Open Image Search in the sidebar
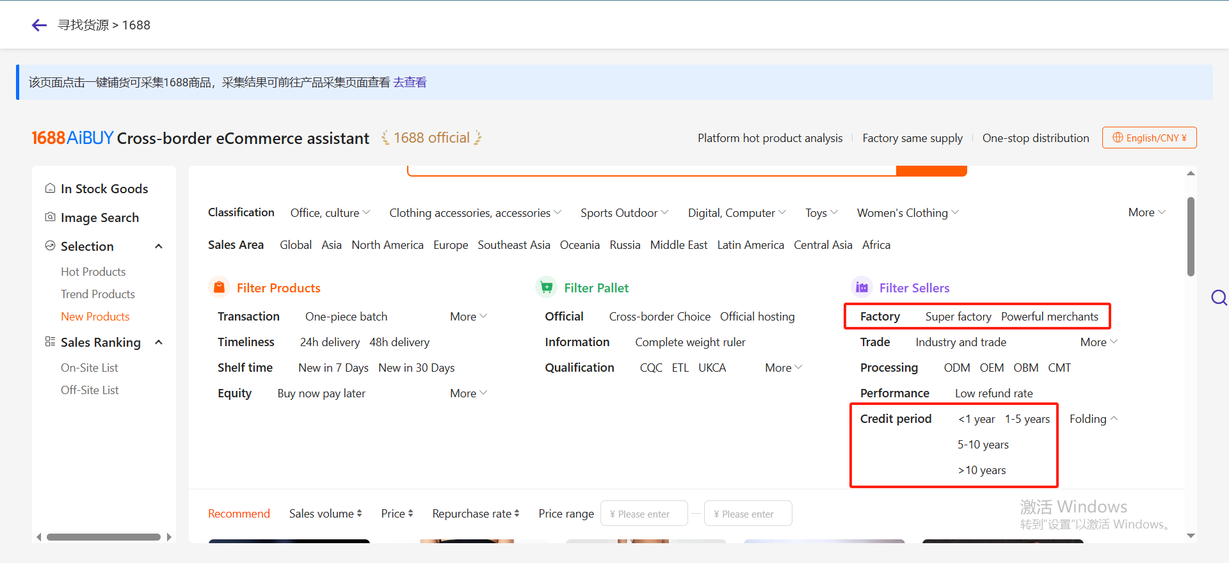Screen dimensions: 1229x563 99,218
